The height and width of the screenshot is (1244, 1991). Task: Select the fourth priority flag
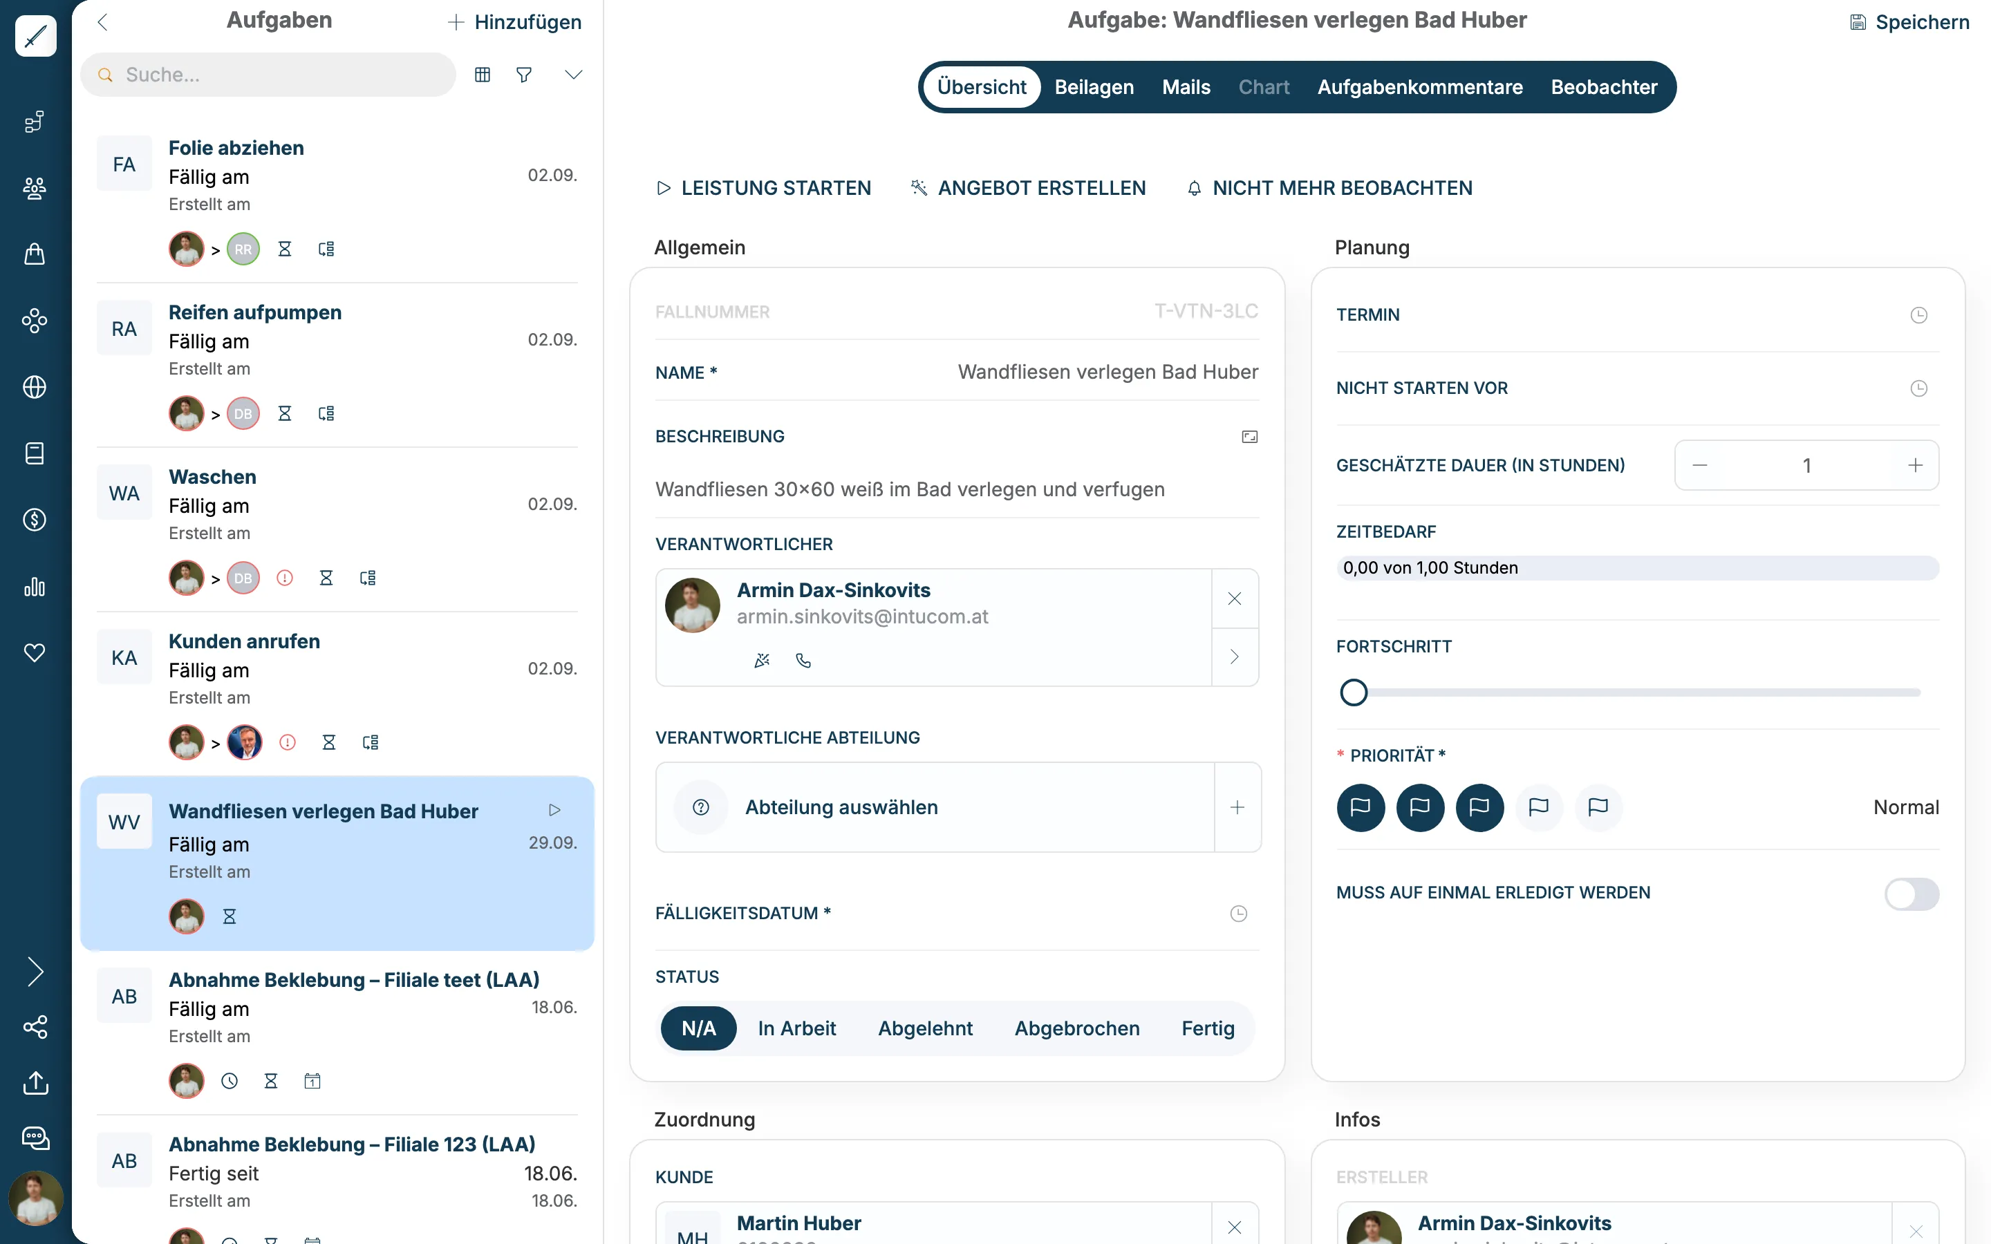tap(1538, 808)
